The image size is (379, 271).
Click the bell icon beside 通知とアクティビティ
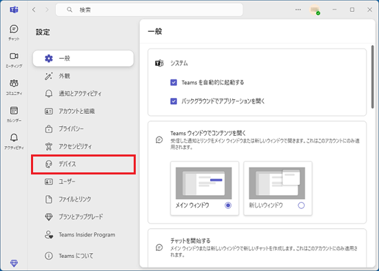[x=49, y=93]
